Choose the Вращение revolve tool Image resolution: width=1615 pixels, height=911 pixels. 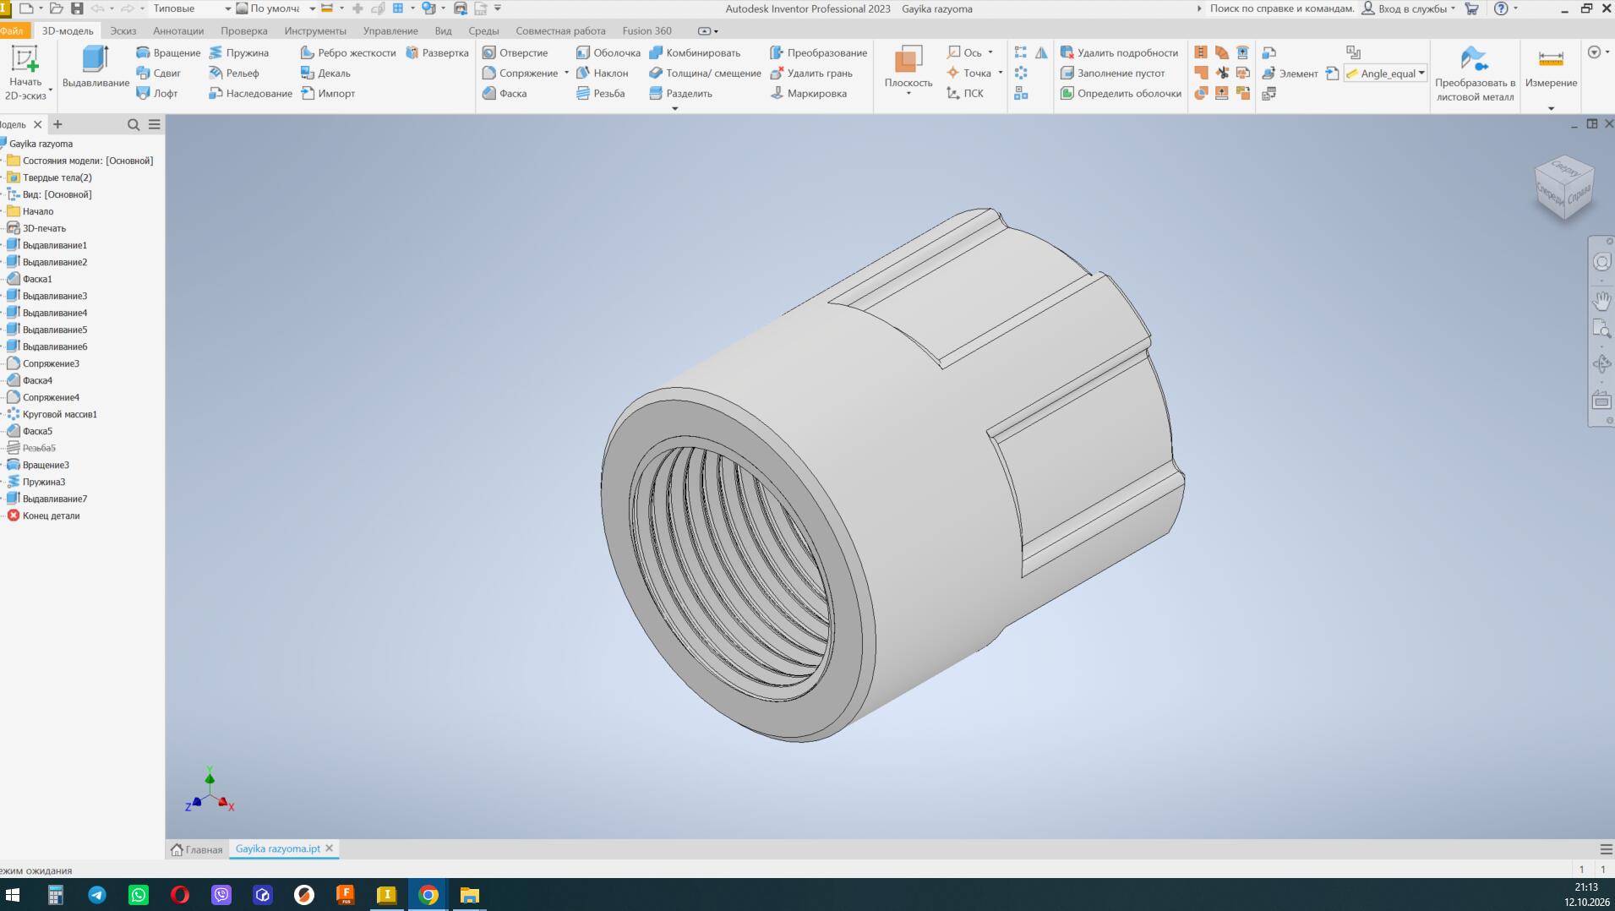pyautogui.click(x=168, y=52)
